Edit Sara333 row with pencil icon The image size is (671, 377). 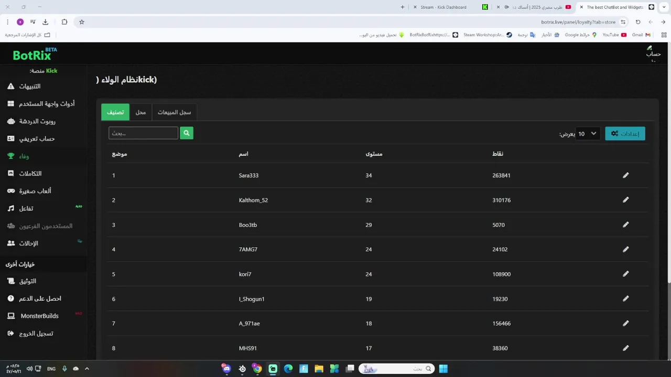click(x=625, y=175)
